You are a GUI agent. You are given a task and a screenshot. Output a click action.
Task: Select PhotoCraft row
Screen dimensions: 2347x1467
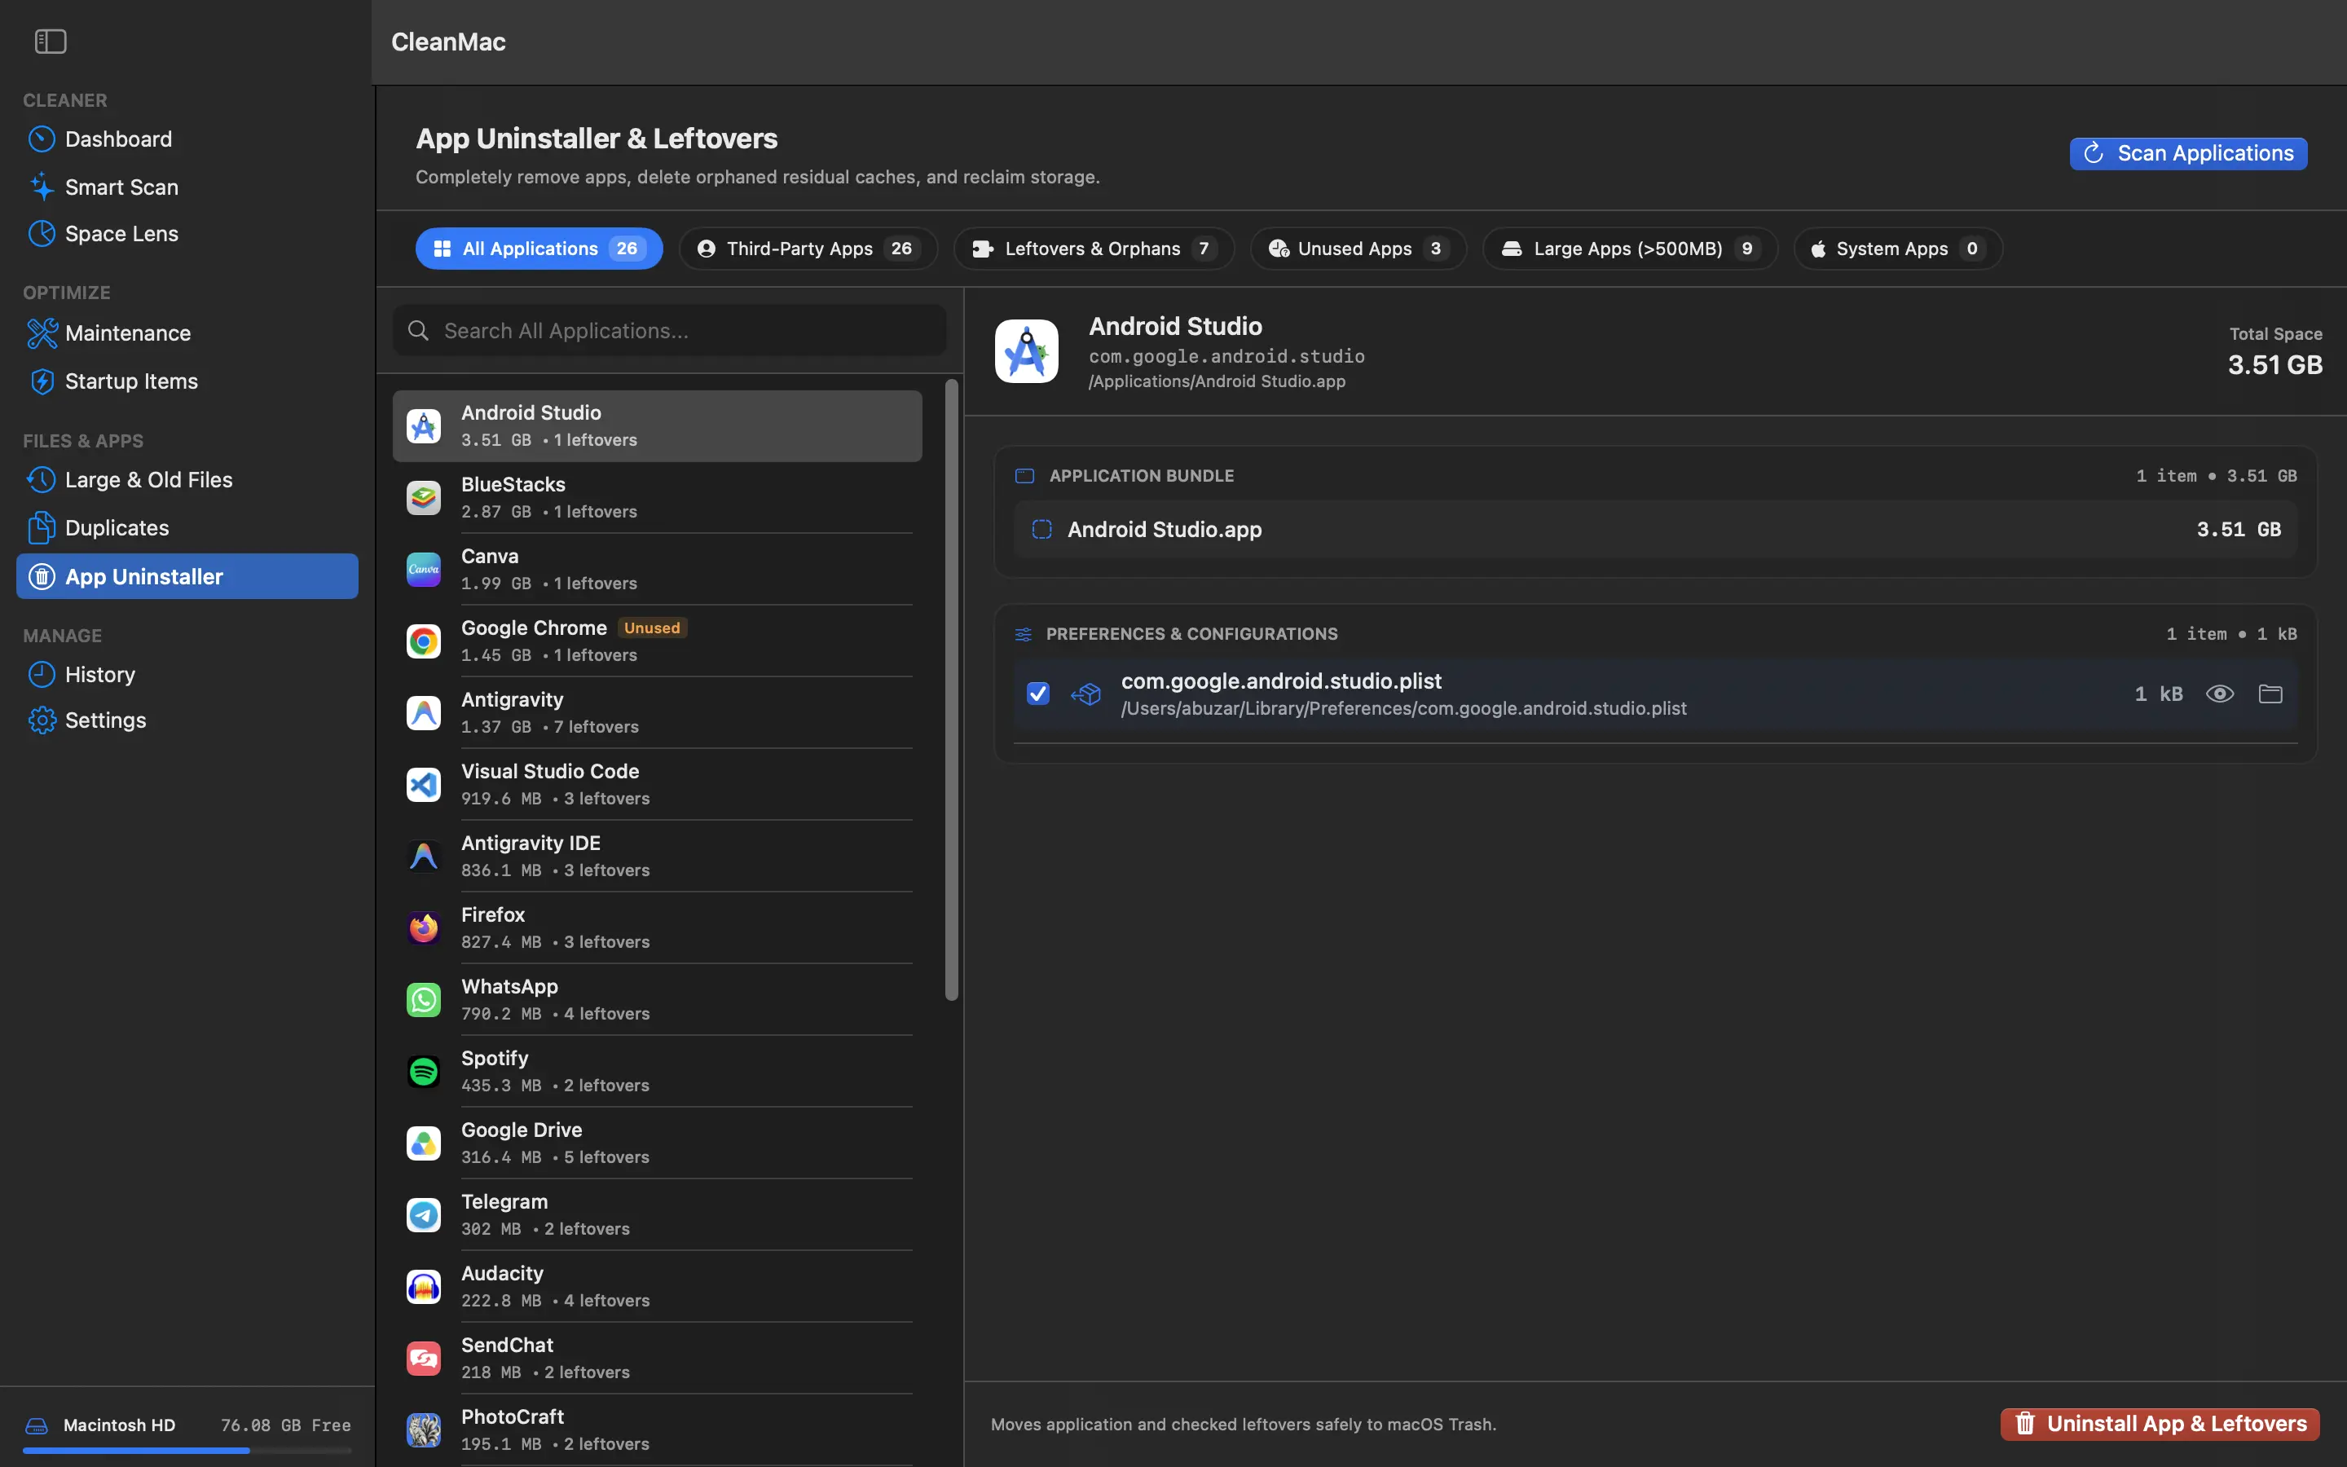coord(657,1431)
